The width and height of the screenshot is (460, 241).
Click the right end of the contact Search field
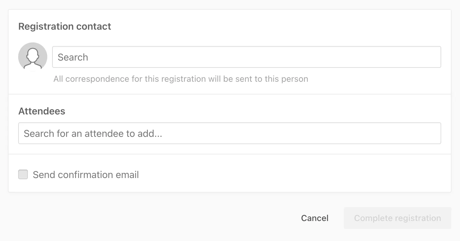[430, 57]
